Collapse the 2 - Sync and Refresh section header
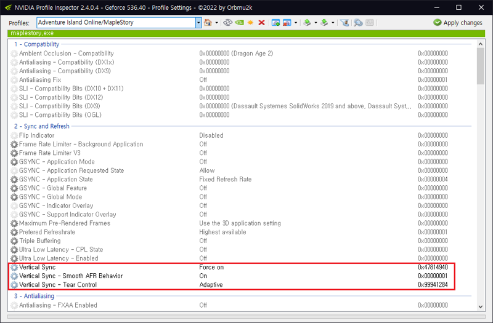Image resolution: width=493 pixels, height=323 pixels. click(41, 126)
